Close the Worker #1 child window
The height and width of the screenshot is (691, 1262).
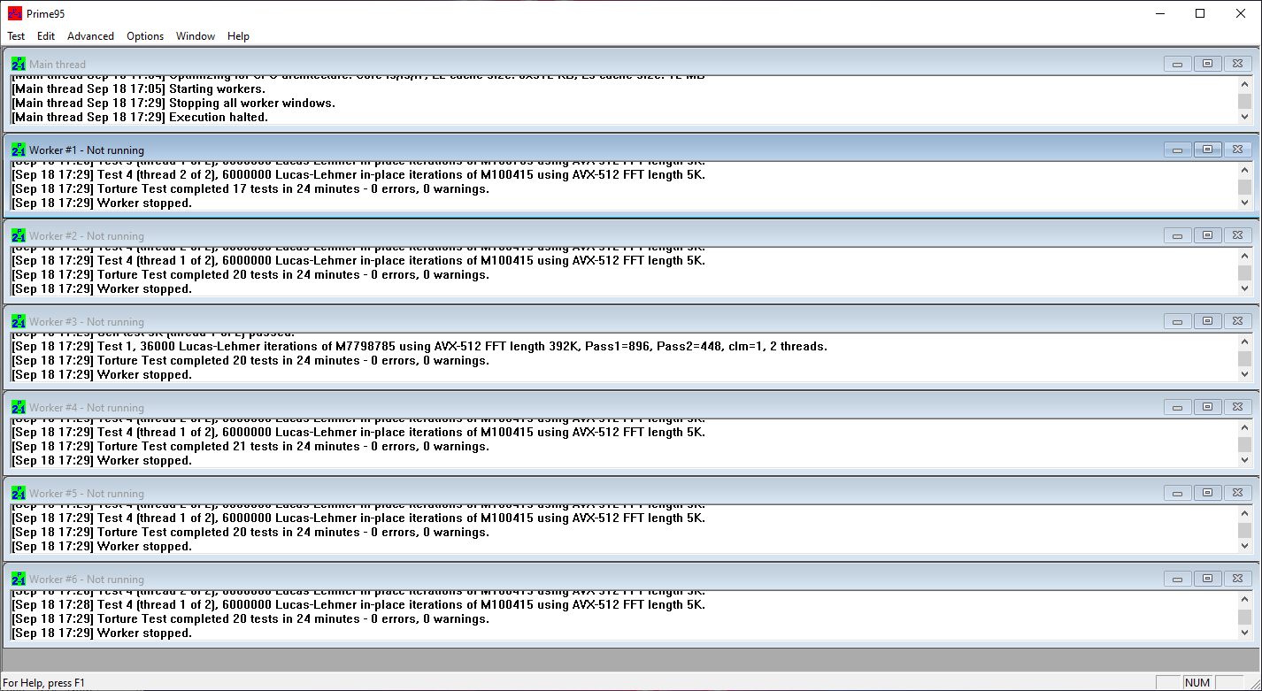[x=1238, y=150]
